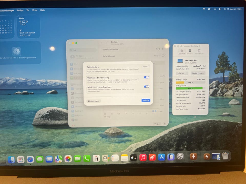Click Battery Info... in coconutBattery

coord(198,73)
